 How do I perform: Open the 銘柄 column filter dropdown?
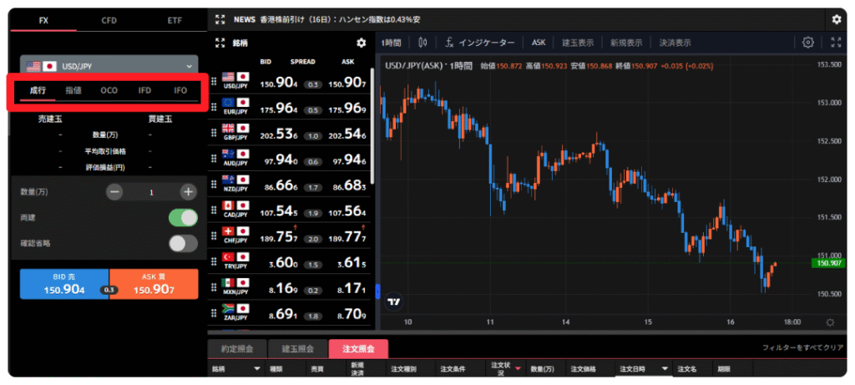[x=256, y=368]
